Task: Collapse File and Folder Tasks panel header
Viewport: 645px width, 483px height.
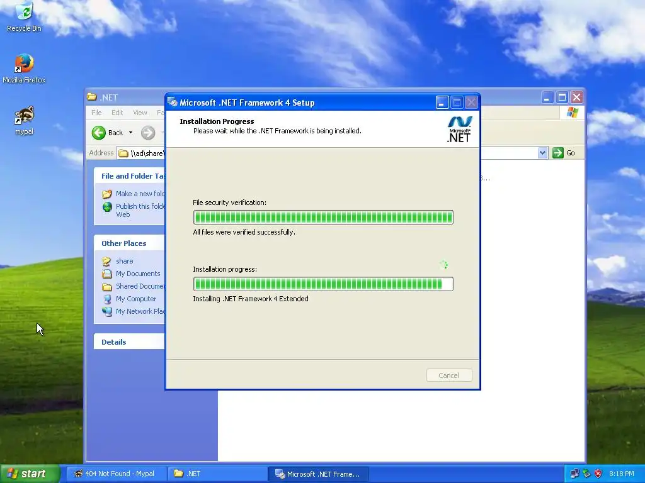Action: click(129, 176)
